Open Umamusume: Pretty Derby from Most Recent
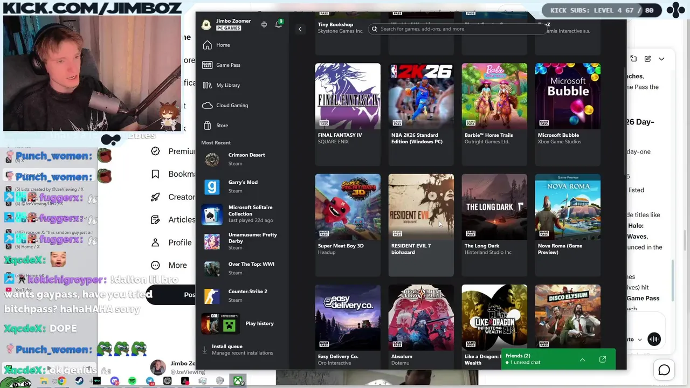690x388 pixels. tap(242, 241)
